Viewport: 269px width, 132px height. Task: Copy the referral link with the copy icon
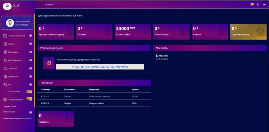(49, 63)
